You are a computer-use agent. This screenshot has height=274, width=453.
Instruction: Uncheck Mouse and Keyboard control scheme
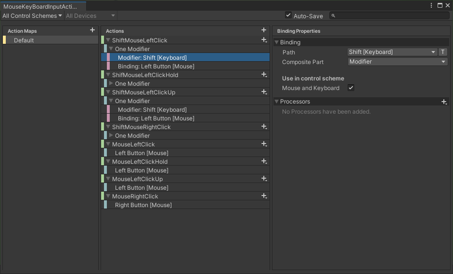[x=351, y=88]
